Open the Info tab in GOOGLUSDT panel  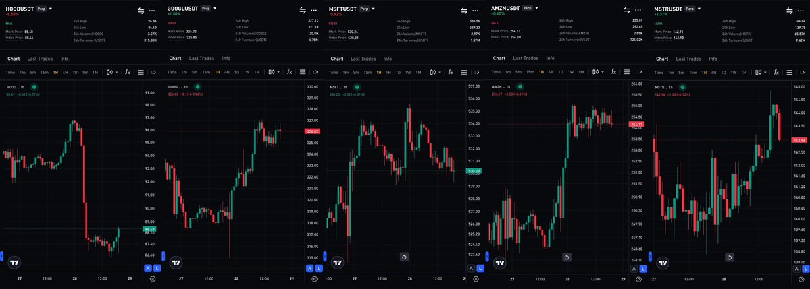coord(226,59)
